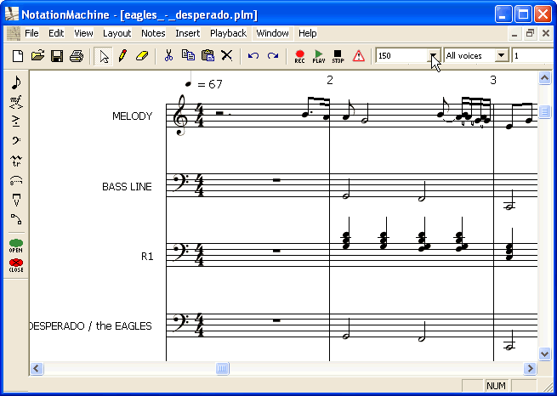The width and height of the screenshot is (557, 396).
Task: Click the treble clef on MELODY staff
Action: (x=181, y=116)
